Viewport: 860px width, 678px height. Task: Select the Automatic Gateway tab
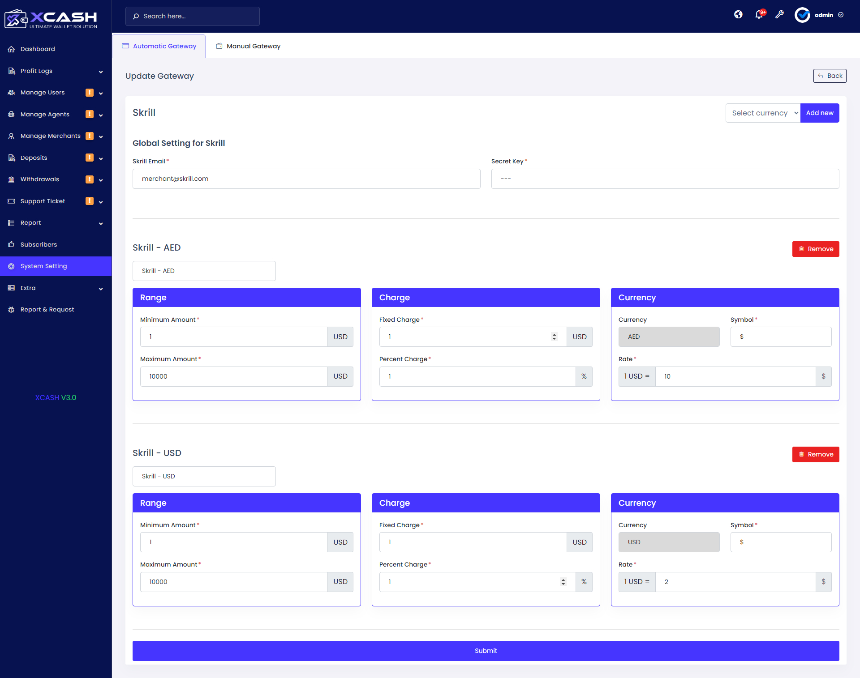[159, 47]
